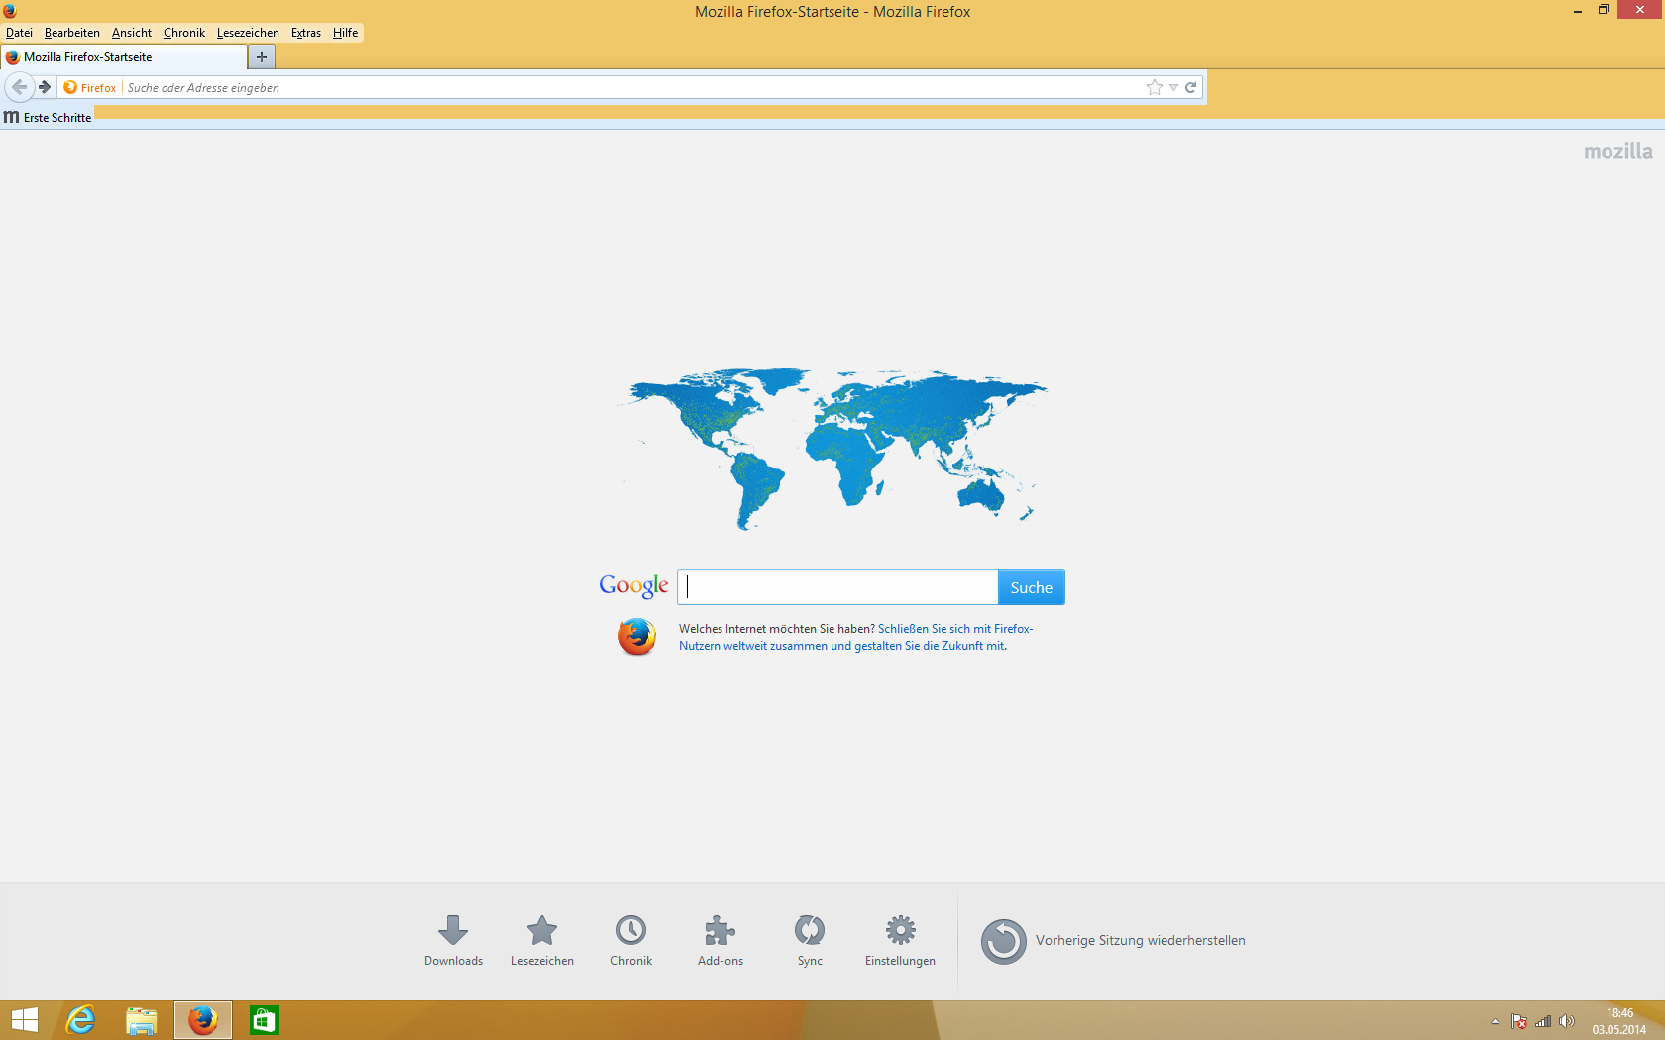Show hidden tray icons arrow

click(x=1495, y=1021)
